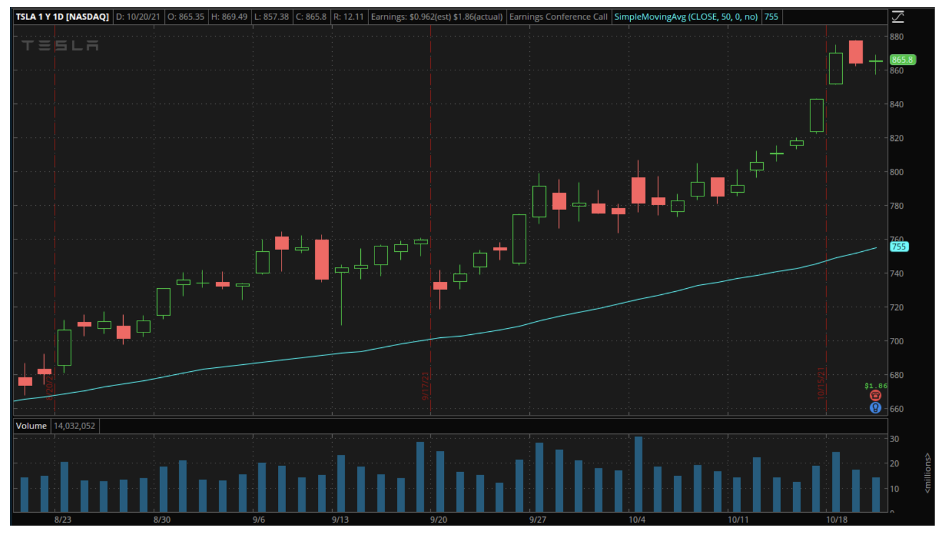Click the Earnings $0.962(est) $1.86(actual) readout

tap(436, 17)
